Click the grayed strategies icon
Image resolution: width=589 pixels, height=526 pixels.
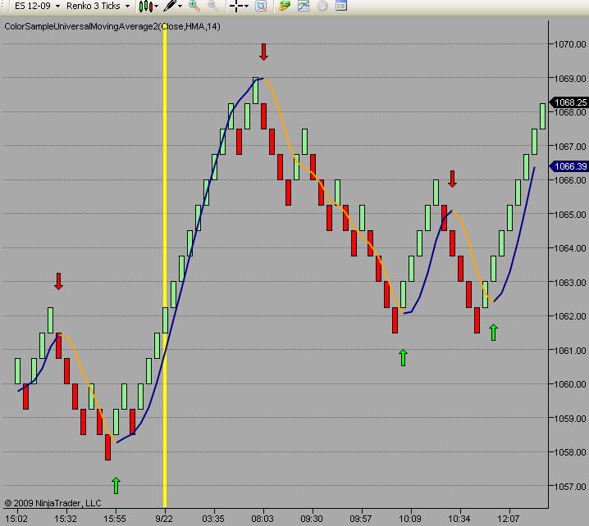coord(322,6)
